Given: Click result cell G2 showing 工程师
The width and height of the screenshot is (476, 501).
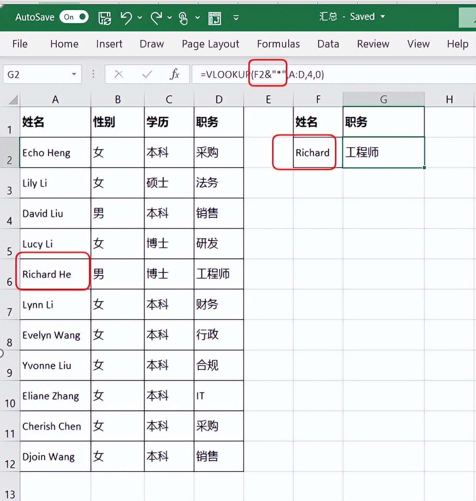Looking at the screenshot, I should (383, 152).
